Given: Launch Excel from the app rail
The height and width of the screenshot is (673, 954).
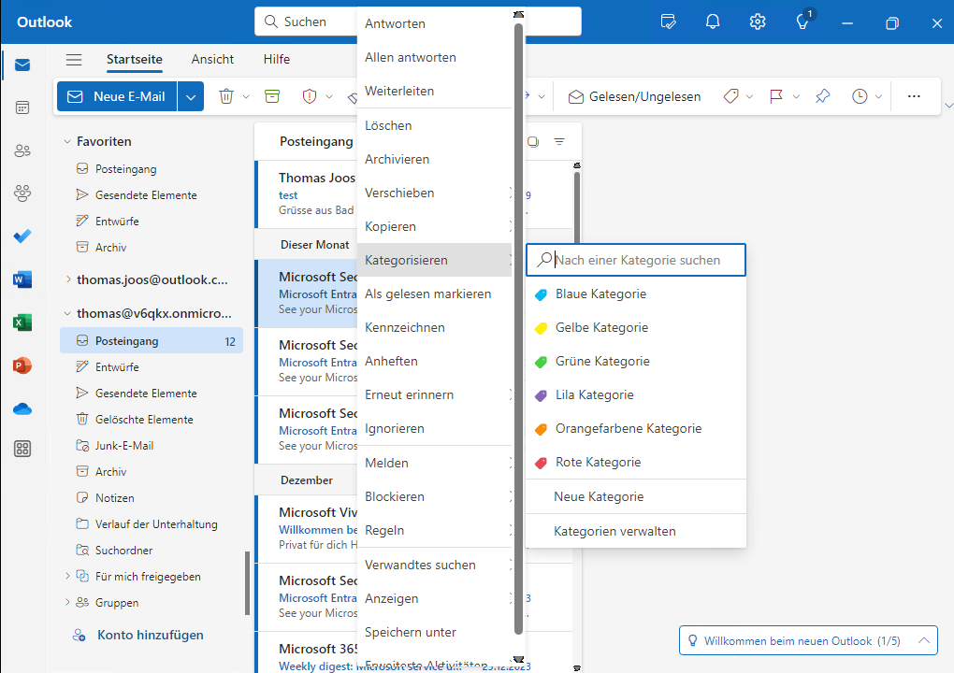Looking at the screenshot, I should click(x=23, y=322).
